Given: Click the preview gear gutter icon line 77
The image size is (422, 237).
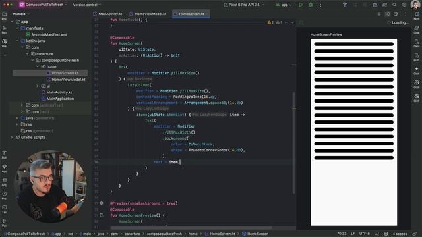Looking at the screenshot, I should 102,203.
